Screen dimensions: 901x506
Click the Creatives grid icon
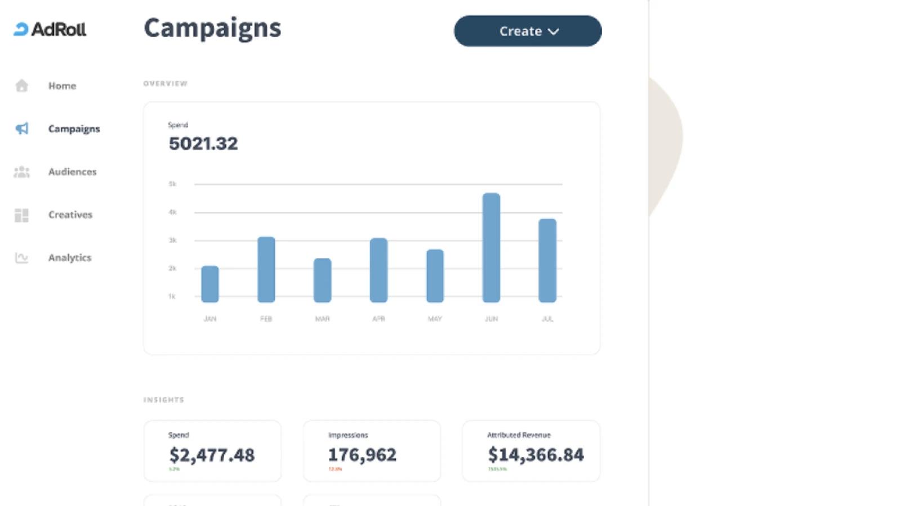click(21, 215)
